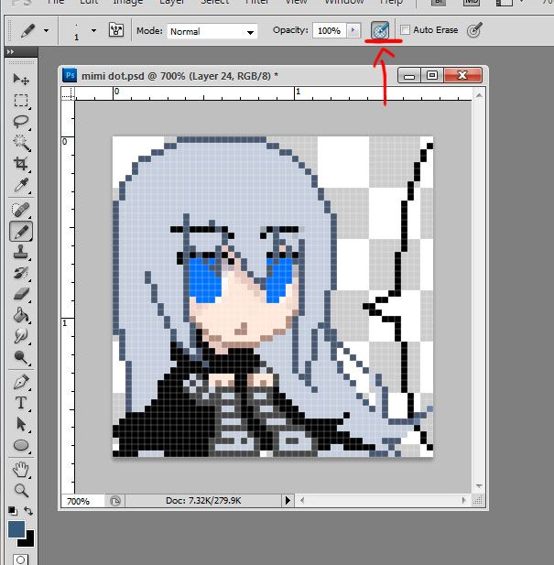Select the Zoom tool
This screenshot has height=565, width=554.
(20, 491)
